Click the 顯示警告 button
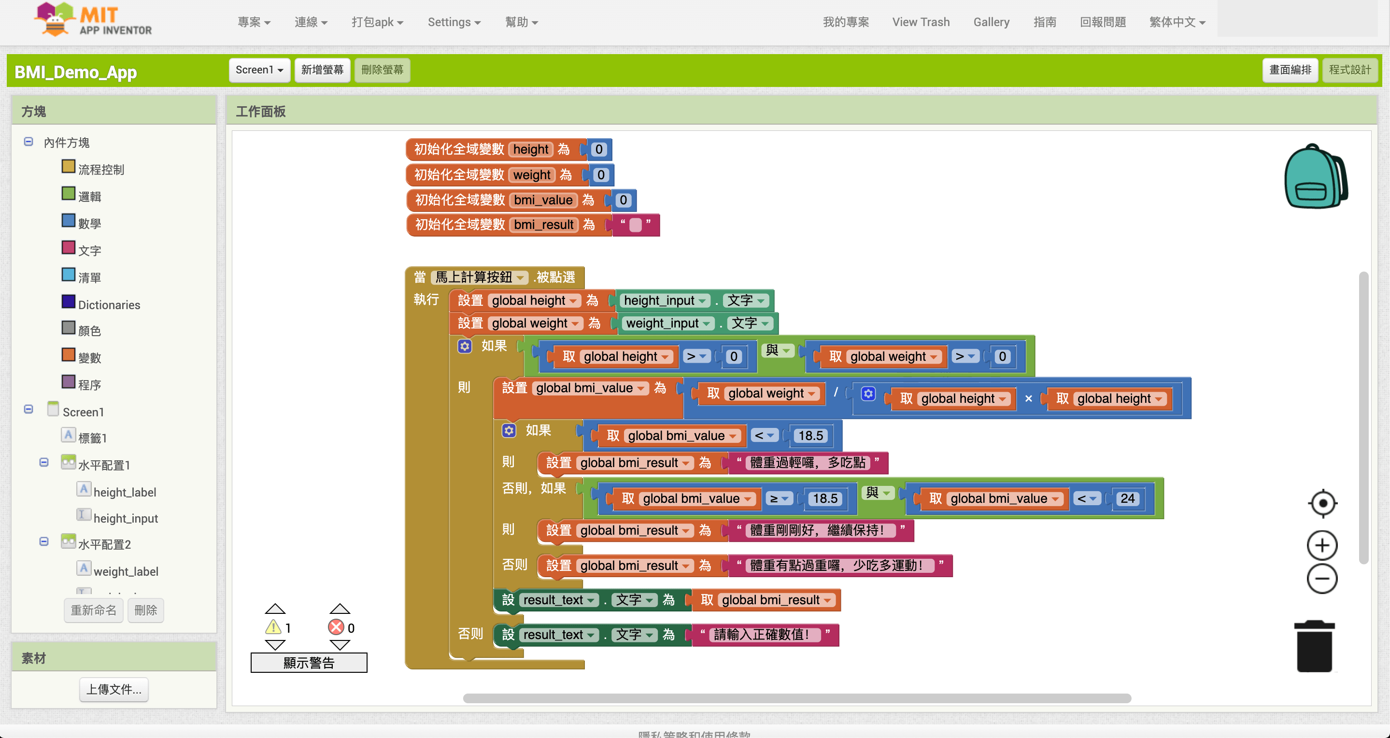1390x738 pixels. (309, 663)
